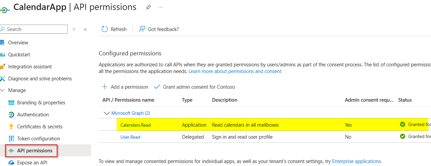Go to Token configuration
Image resolution: width=431 pixels, height=166 pixels.
pos(39,139)
